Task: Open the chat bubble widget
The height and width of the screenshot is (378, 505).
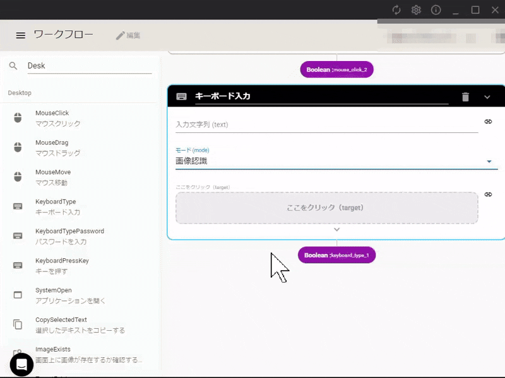Action: (x=21, y=364)
